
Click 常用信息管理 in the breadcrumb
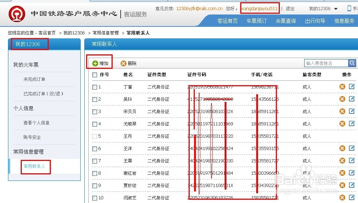point(105,33)
